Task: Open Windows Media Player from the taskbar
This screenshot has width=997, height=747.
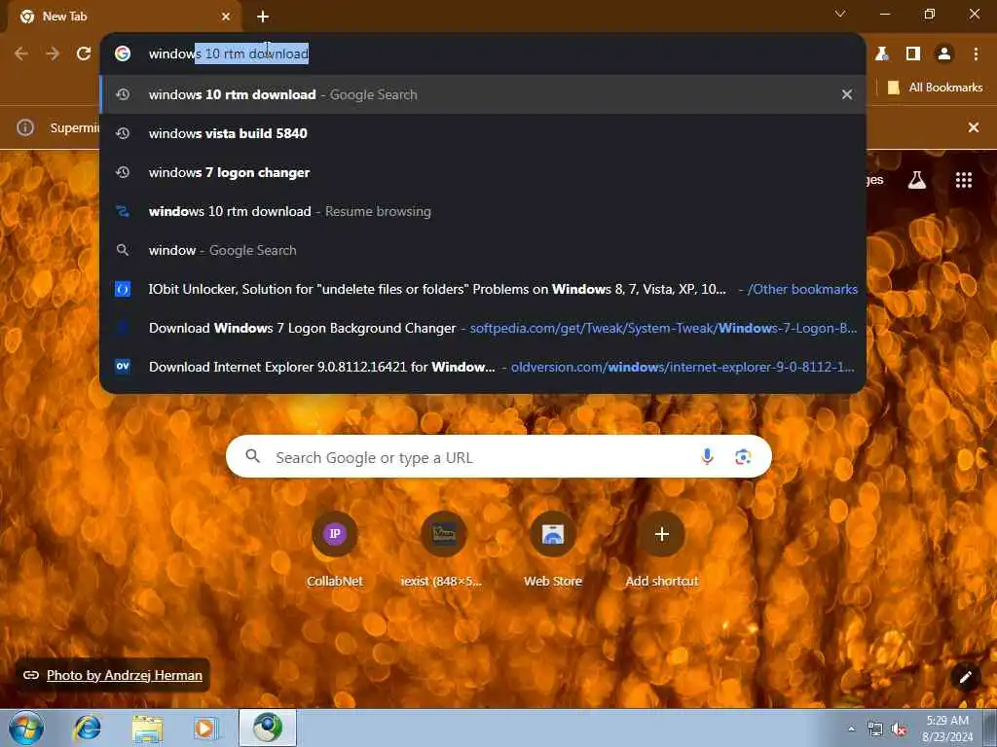Action: (x=206, y=728)
